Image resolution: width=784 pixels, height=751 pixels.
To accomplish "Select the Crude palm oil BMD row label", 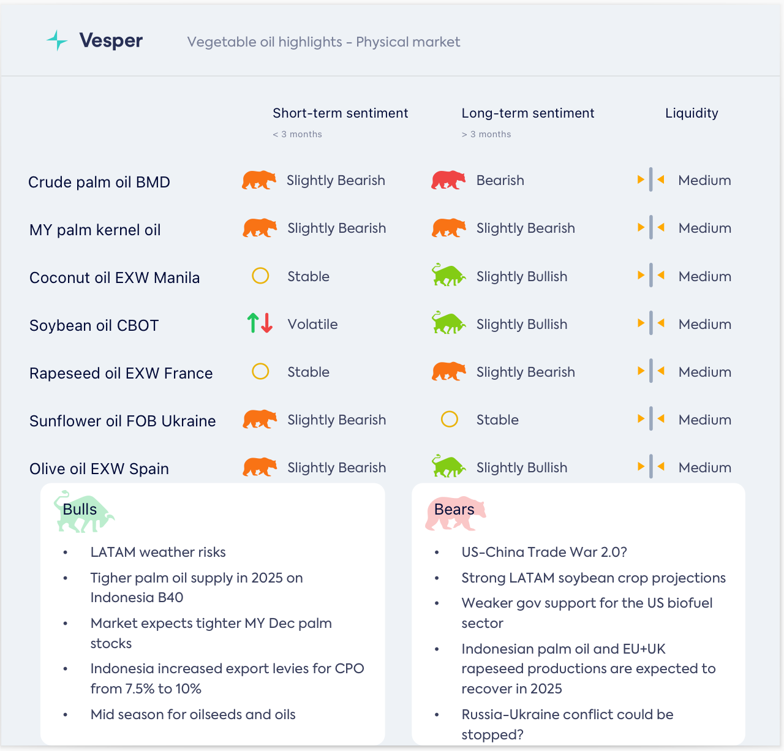I will pos(99,182).
